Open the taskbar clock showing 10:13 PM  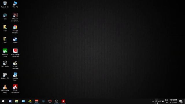(173, 101)
